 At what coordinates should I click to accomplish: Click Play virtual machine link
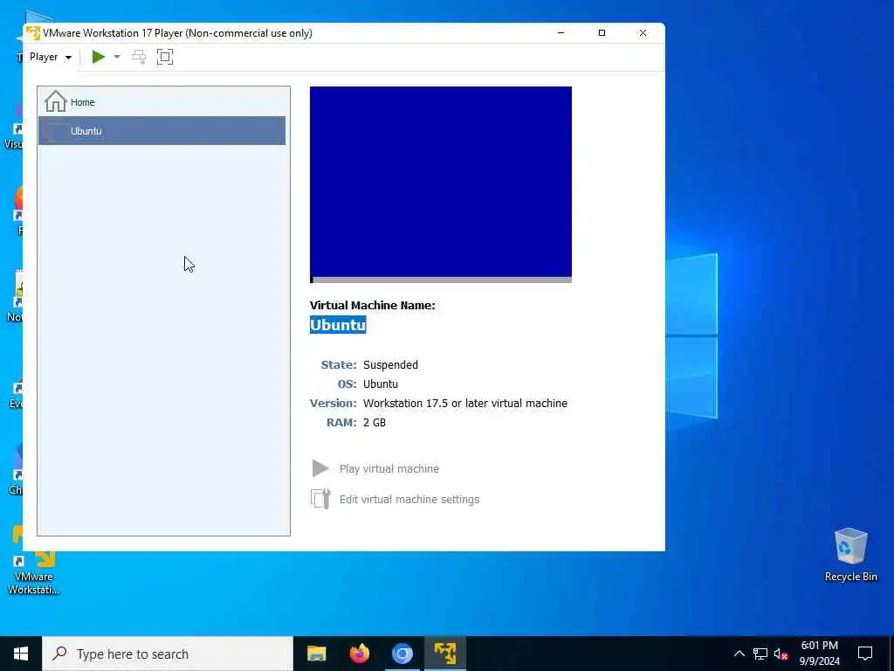pyautogui.click(x=389, y=468)
